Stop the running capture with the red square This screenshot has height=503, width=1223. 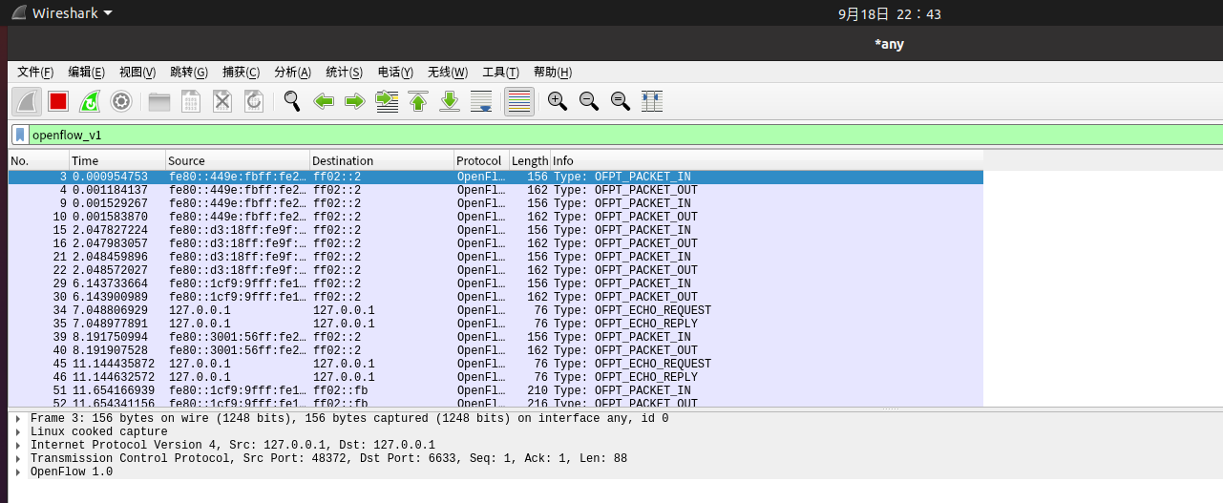point(58,101)
